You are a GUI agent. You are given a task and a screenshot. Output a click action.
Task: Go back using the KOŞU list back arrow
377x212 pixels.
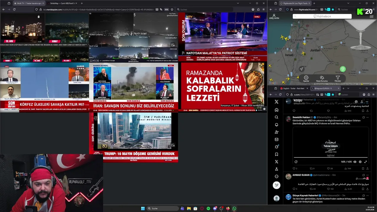click(287, 102)
